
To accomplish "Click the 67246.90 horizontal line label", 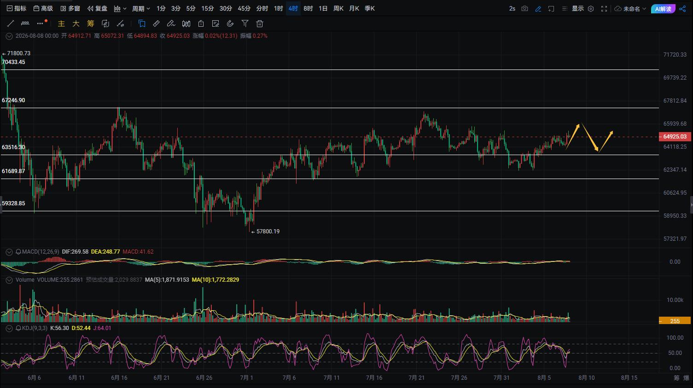I will pyautogui.click(x=13, y=100).
